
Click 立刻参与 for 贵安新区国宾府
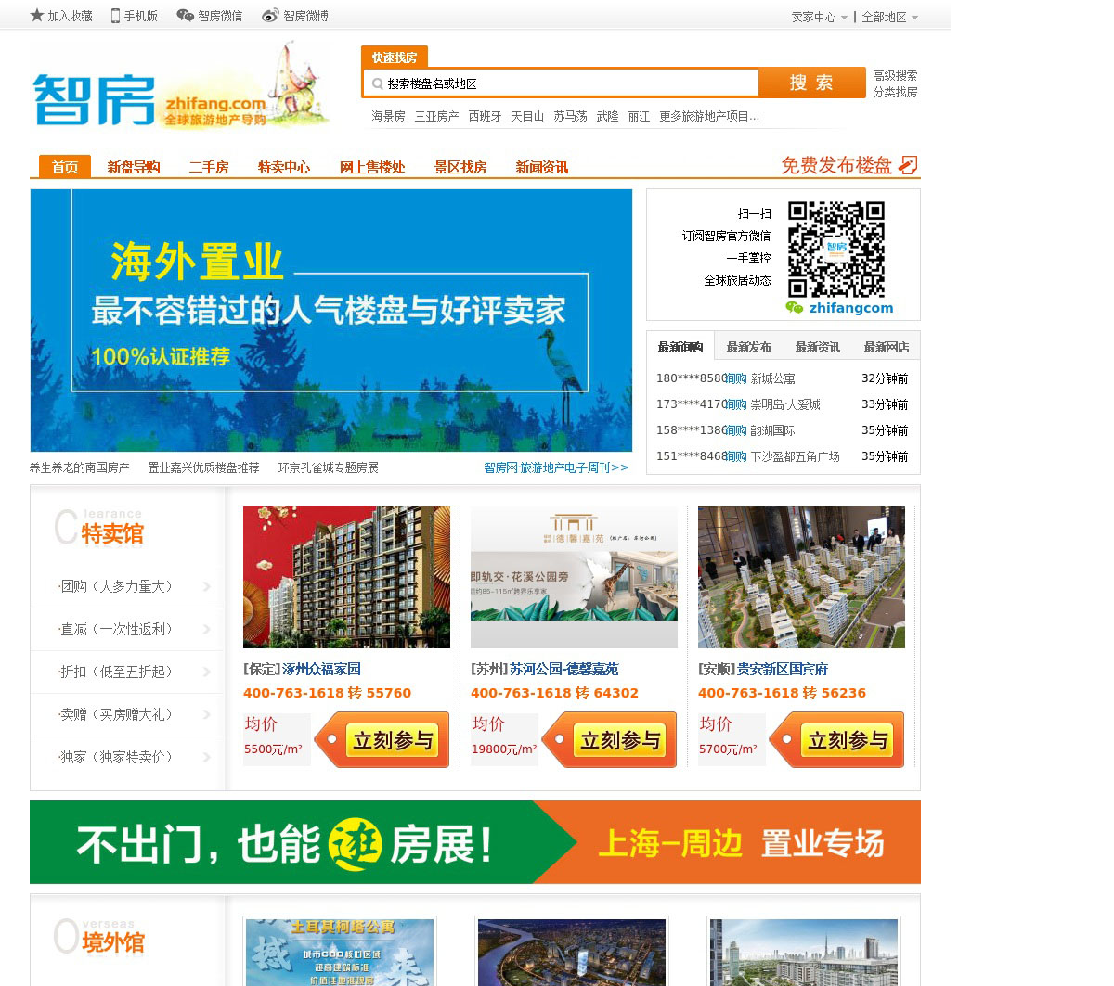(837, 739)
